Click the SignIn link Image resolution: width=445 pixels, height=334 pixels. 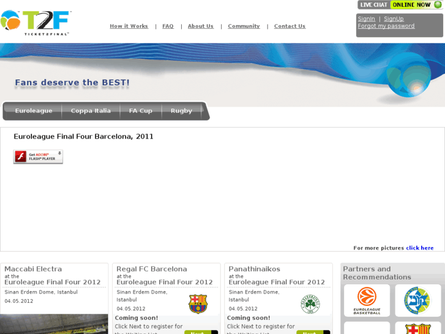point(367,19)
